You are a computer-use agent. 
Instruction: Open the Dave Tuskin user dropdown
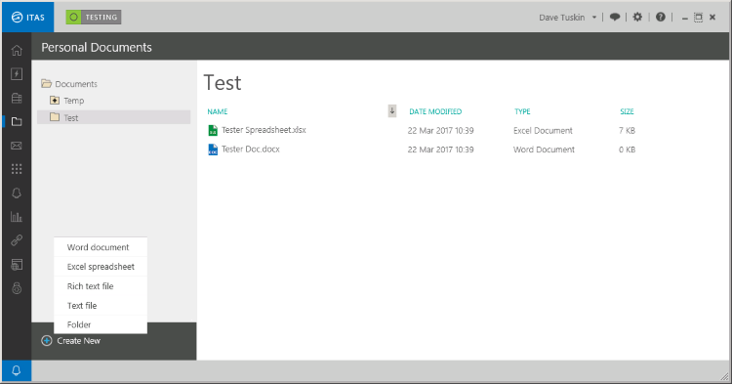coord(568,18)
